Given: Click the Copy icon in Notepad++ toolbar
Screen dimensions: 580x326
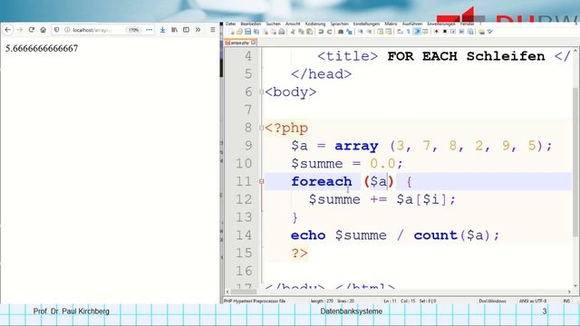Looking at the screenshot, I should pyautogui.click(x=302, y=32).
